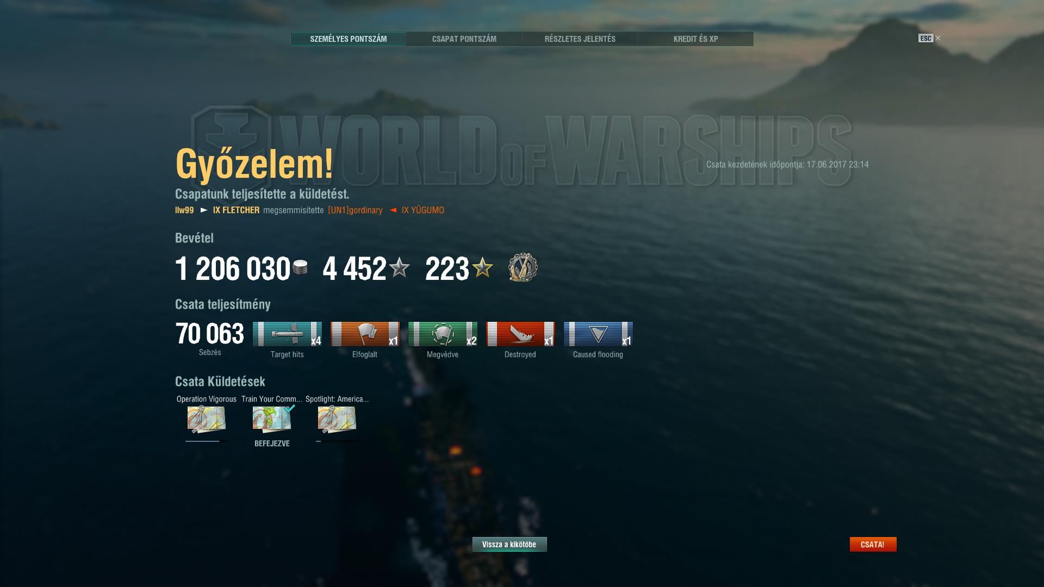Click the grey XP star icon
The image size is (1044, 587).
[399, 267]
